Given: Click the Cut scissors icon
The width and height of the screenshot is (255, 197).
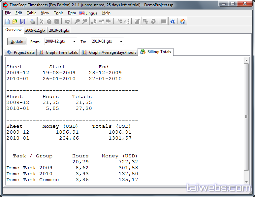Looking at the screenshot, I should pyautogui.click(x=42, y=21).
